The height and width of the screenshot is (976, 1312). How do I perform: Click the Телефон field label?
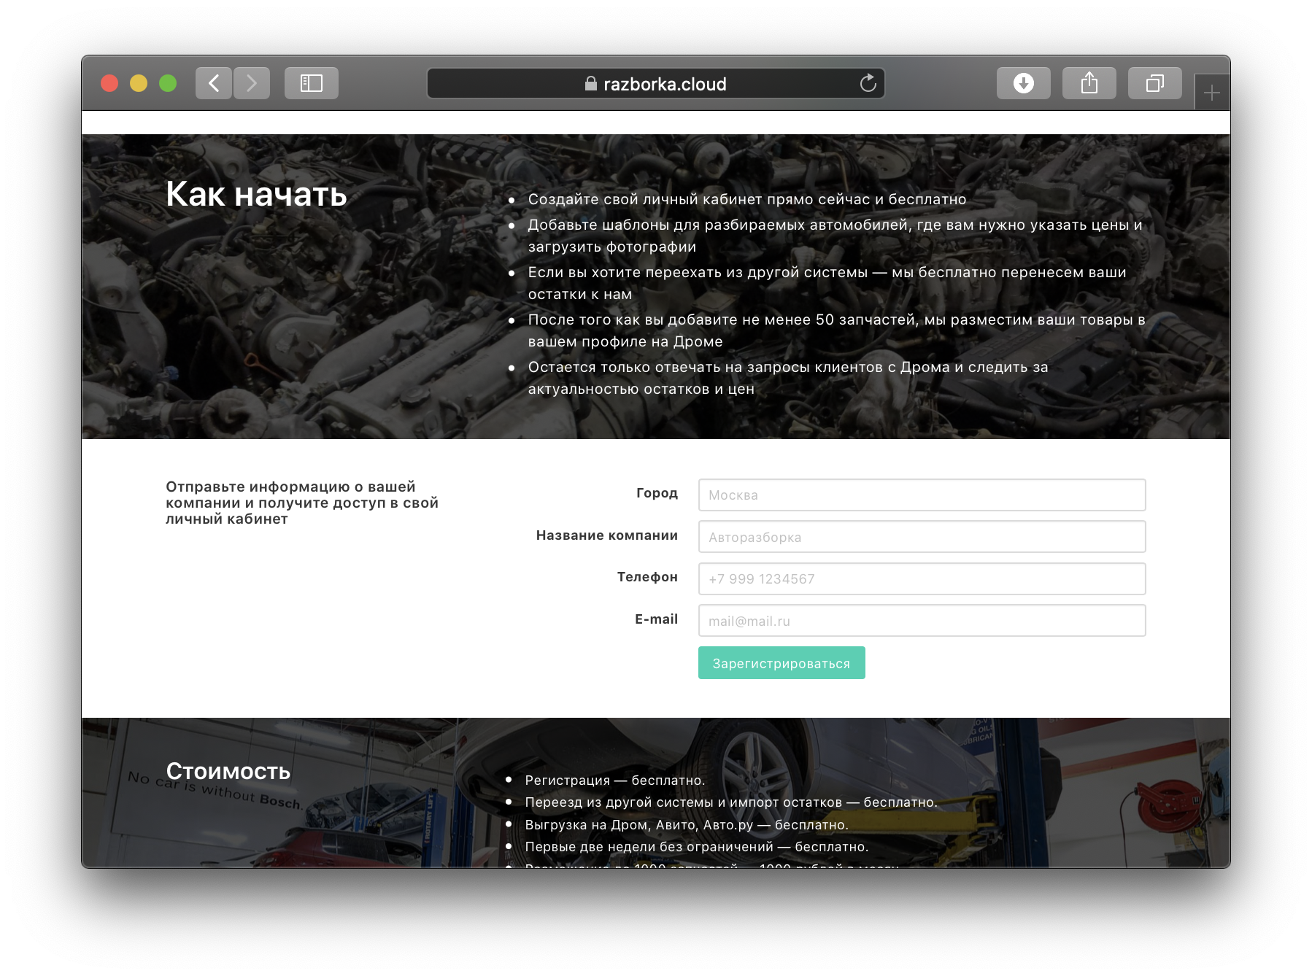pos(647,577)
